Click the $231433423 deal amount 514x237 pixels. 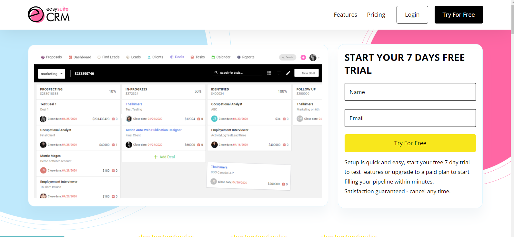click(x=101, y=119)
